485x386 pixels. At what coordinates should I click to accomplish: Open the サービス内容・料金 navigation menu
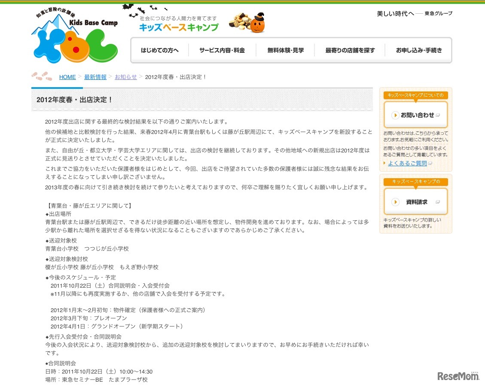(222, 50)
